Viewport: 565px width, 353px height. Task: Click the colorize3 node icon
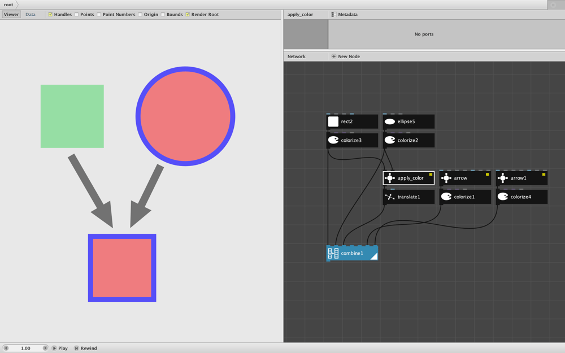(333, 140)
